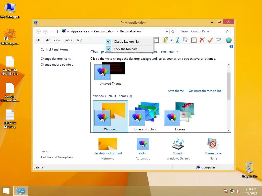This screenshot has height=196, width=262.
Task: Click the Forward navigation arrow
Action: tap(46, 31)
